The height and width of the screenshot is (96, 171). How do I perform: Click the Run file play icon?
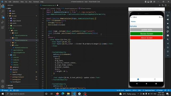[160, 5]
